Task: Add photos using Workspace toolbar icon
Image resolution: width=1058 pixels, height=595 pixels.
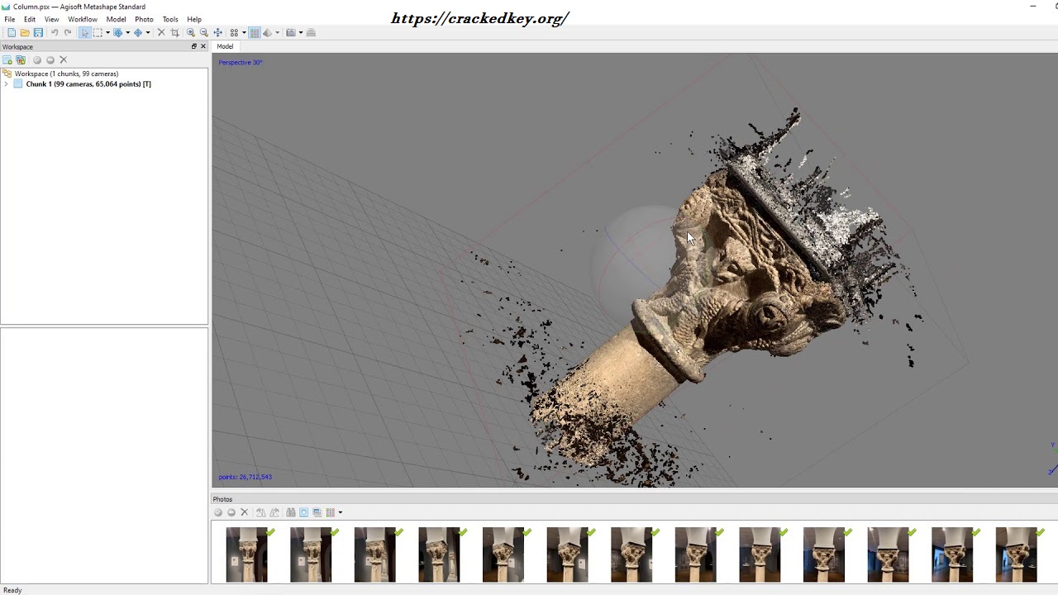Action: pos(21,59)
